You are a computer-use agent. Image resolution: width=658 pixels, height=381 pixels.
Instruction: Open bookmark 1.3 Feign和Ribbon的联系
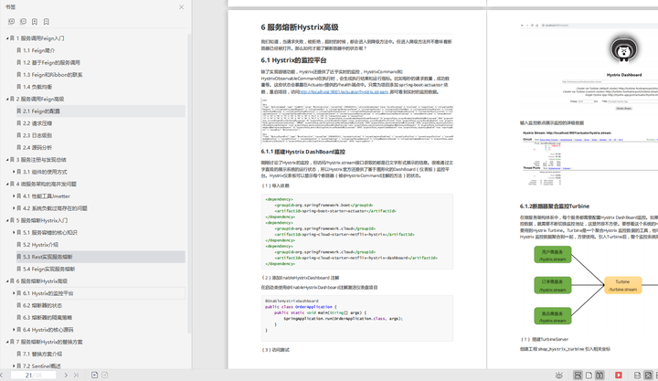pos(52,75)
